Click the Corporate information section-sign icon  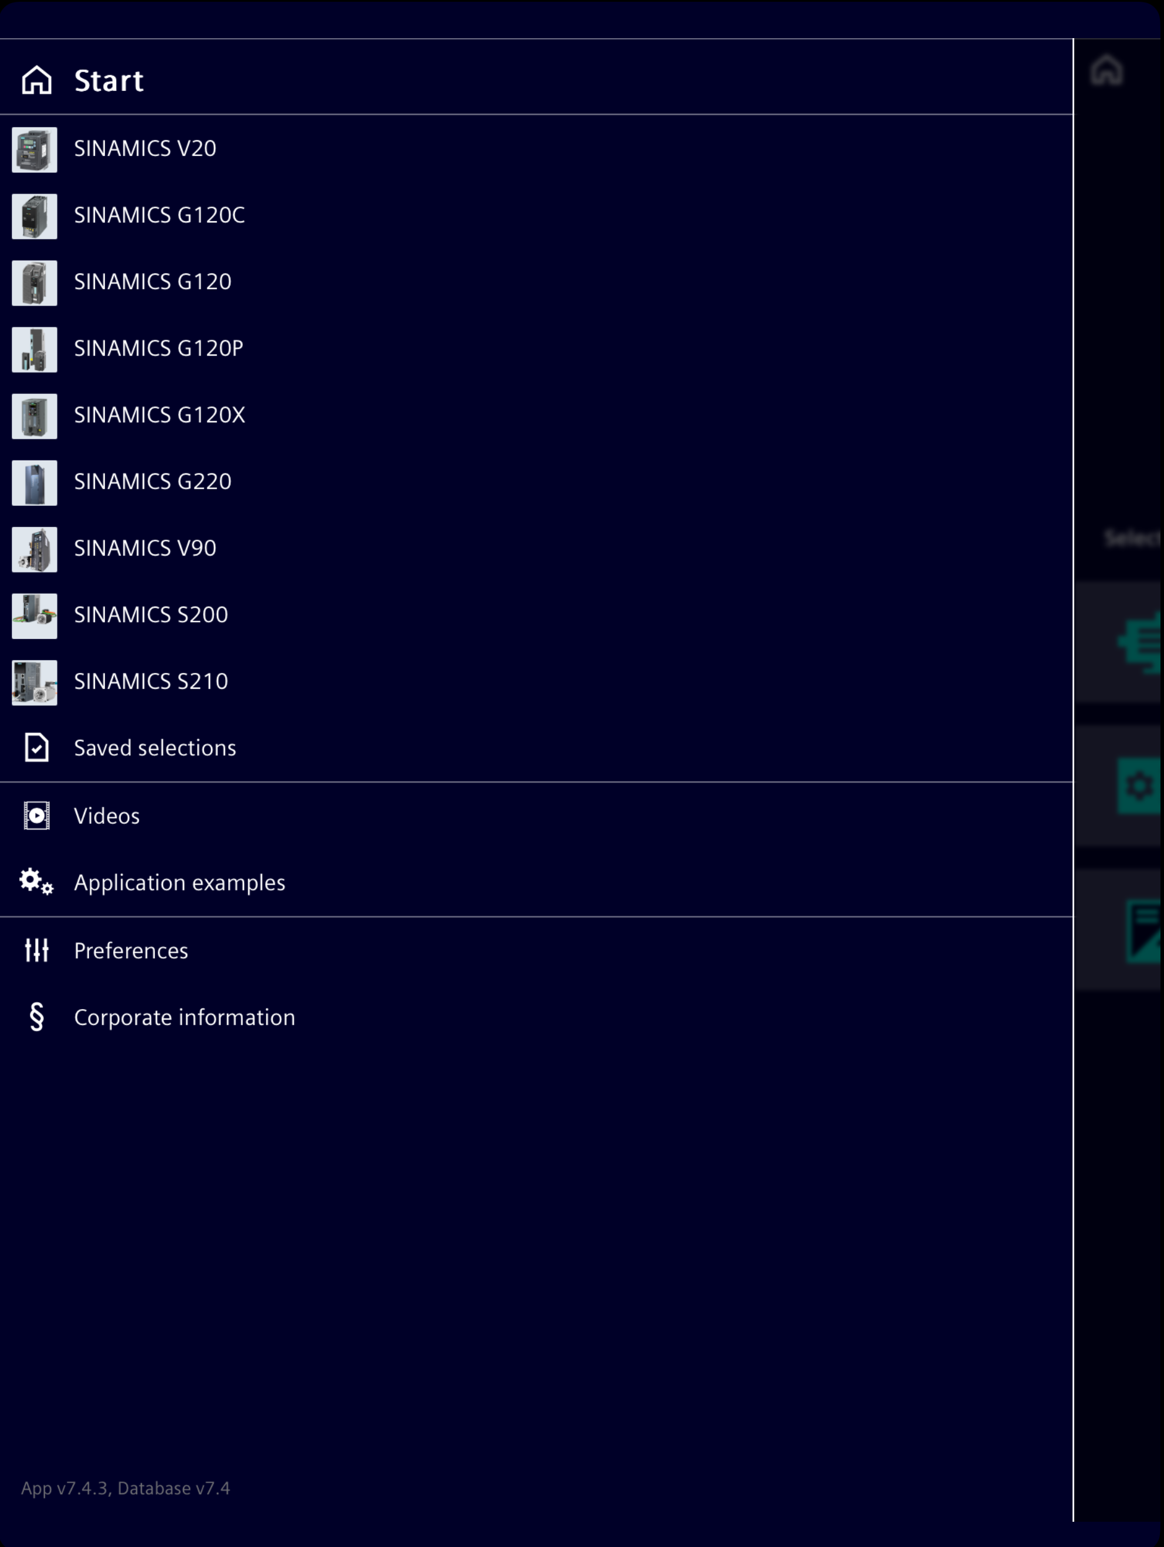[x=36, y=1016]
